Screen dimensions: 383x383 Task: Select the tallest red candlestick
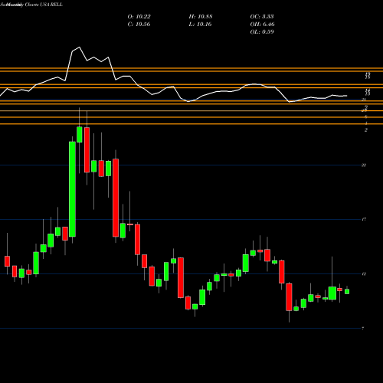point(116,198)
